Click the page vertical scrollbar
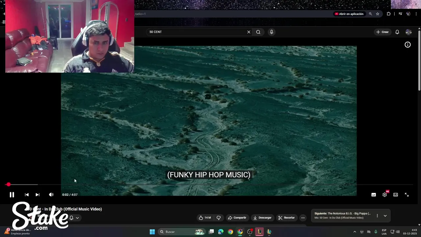The image size is (421, 237). pyautogui.click(x=419, y=60)
